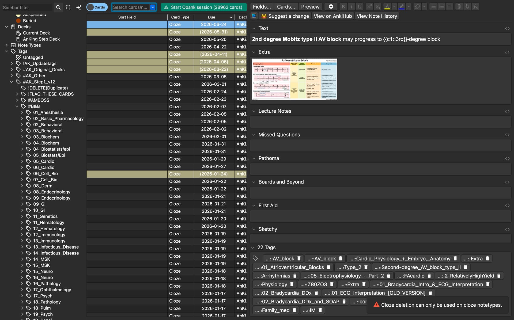Click the record audio microphone icon
Image resolution: width=514 pixels, height=320 pixels.
[x=467, y=7]
